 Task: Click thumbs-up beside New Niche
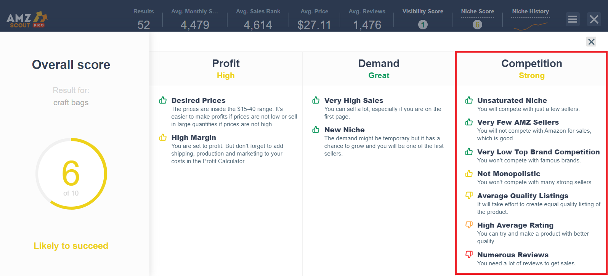(316, 129)
